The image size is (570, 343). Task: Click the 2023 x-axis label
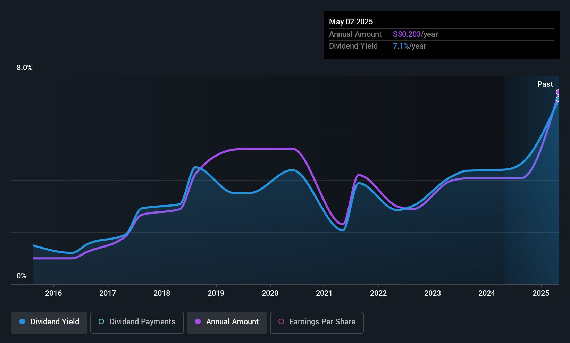click(x=433, y=293)
